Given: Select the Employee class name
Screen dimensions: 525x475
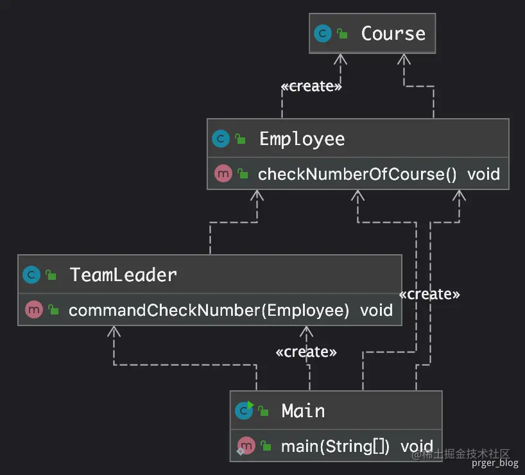Looking at the screenshot, I should click(302, 139).
